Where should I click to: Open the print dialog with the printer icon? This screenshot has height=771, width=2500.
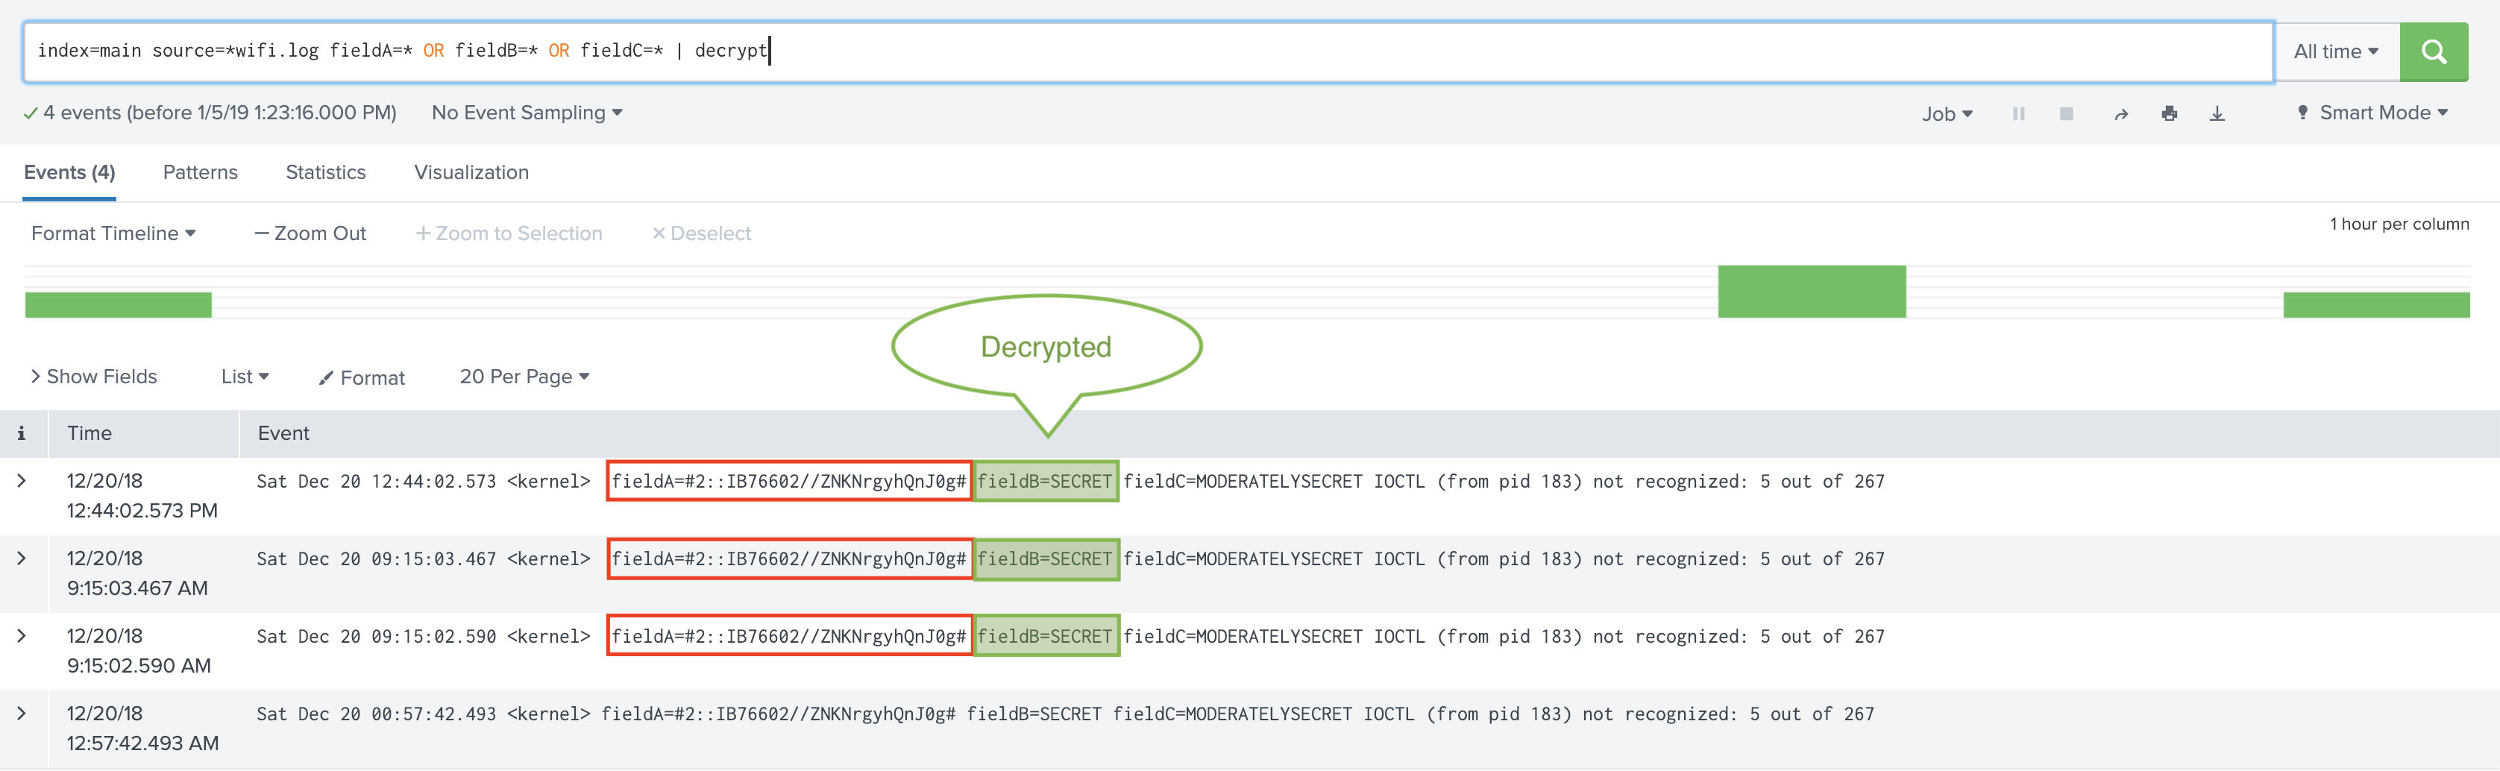pyautogui.click(x=2170, y=113)
